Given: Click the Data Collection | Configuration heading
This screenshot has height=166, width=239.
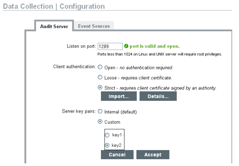Looking at the screenshot, I should [x=54, y=6].
